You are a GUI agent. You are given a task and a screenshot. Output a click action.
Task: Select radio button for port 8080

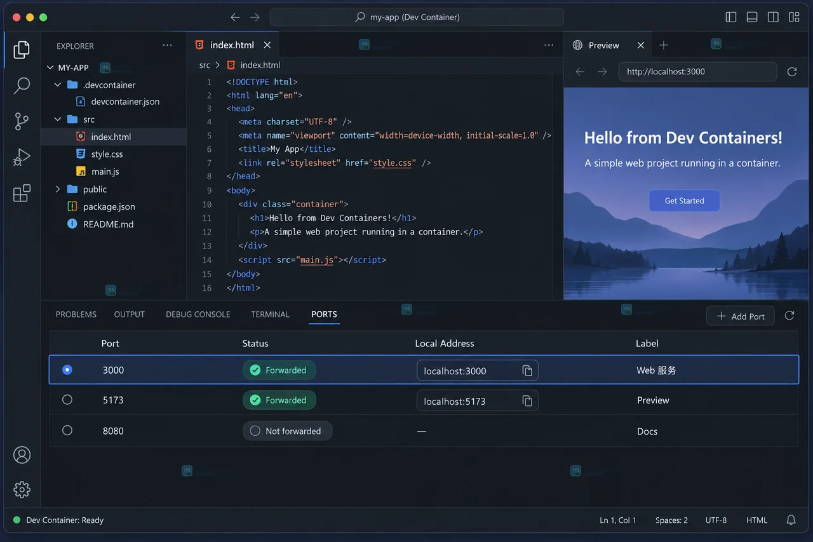67,430
